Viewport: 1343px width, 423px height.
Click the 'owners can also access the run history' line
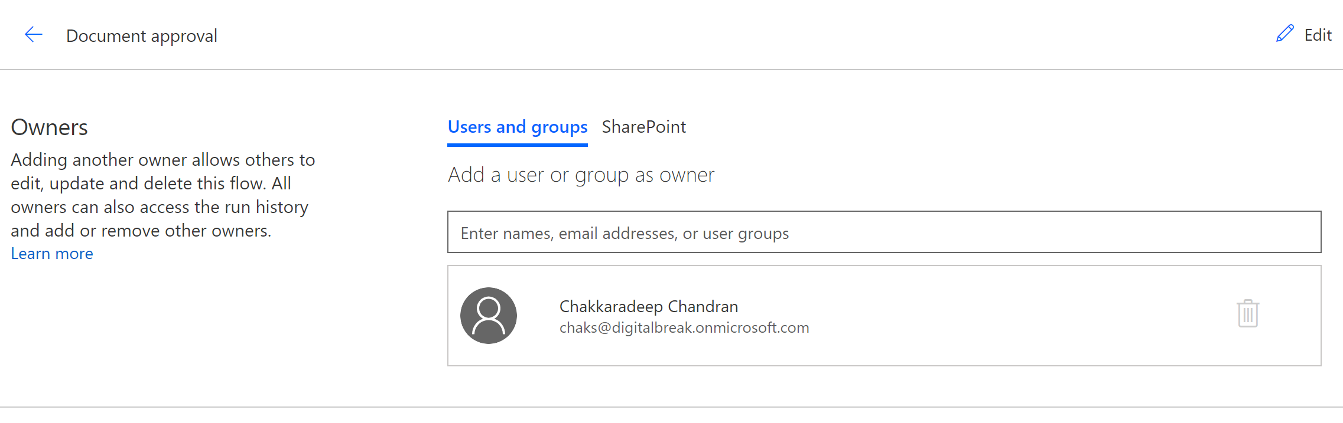click(159, 207)
